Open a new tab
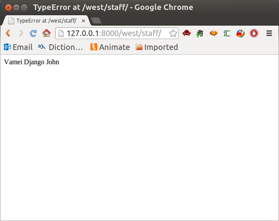279x221 pixels. click(96, 20)
